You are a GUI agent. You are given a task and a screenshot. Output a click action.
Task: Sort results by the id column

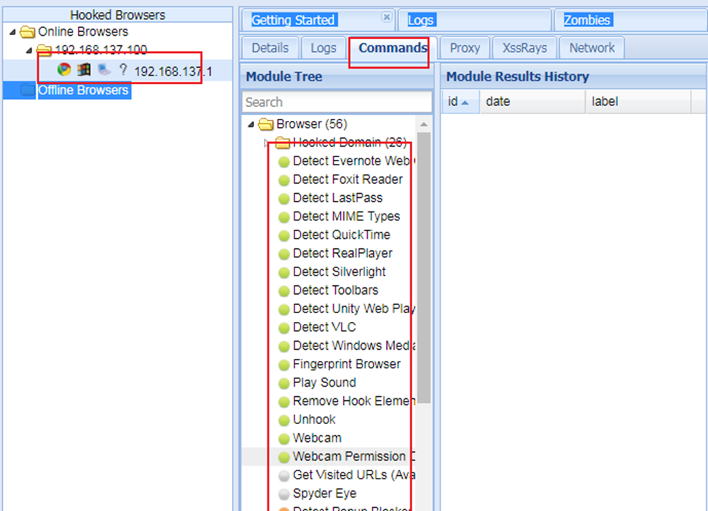pyautogui.click(x=458, y=102)
